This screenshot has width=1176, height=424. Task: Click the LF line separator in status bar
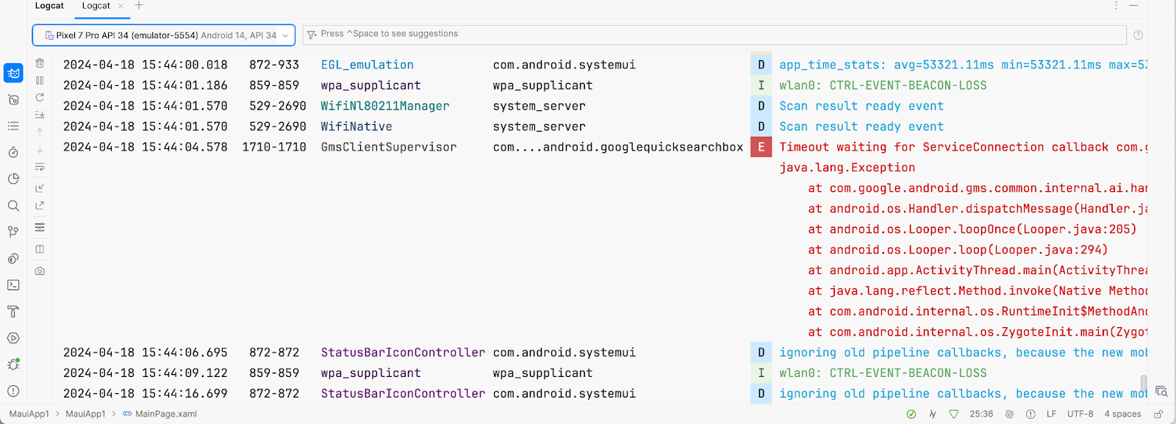pos(1051,414)
